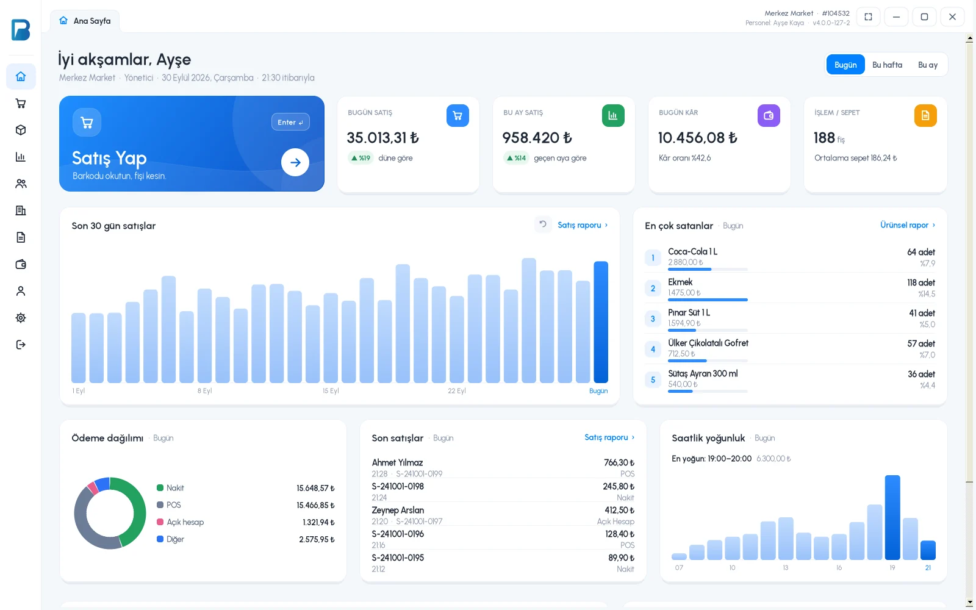This screenshot has height=610, width=976.
Task: Open Satış raporu above 30-day chart
Action: [x=583, y=225]
